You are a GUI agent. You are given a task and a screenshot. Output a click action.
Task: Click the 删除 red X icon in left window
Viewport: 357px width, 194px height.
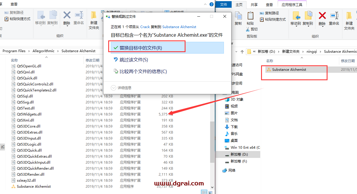click(x=67, y=15)
